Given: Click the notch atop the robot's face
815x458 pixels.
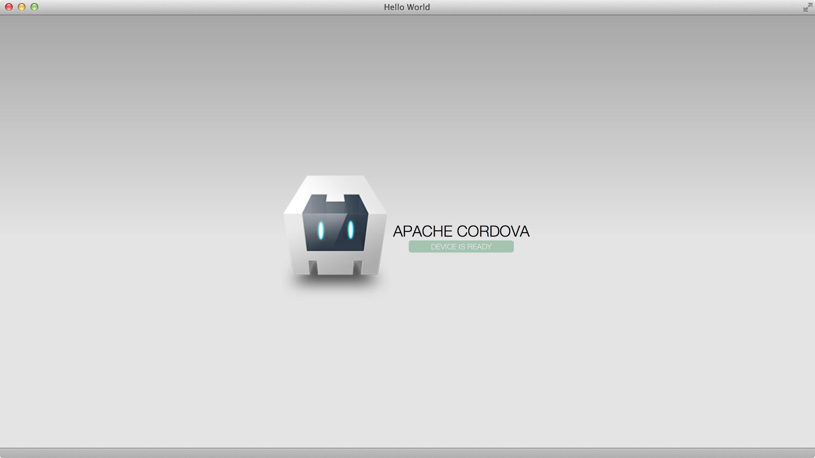Looking at the screenshot, I should (x=335, y=198).
